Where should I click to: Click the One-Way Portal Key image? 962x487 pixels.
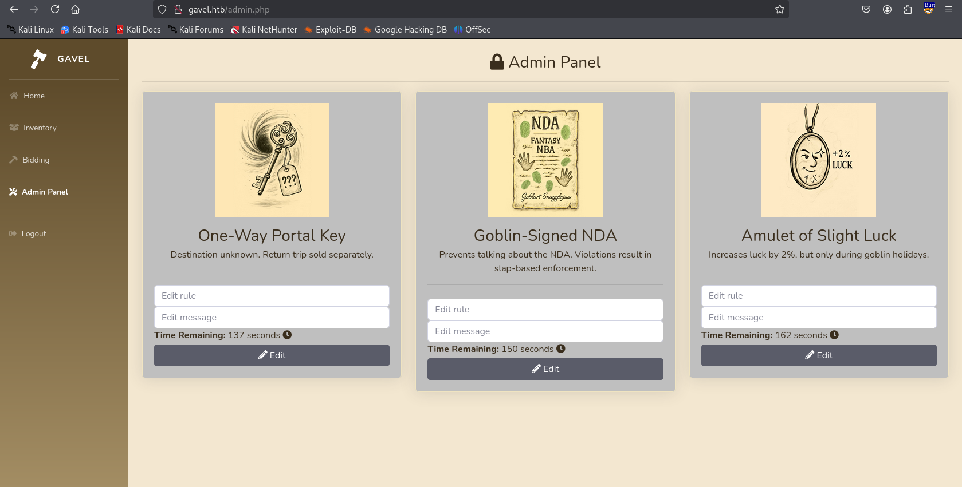click(x=272, y=160)
